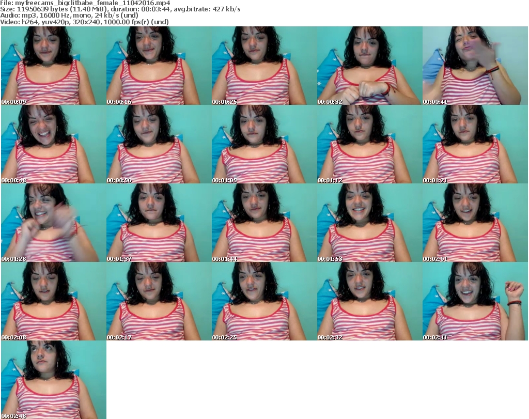Screen dimensions: 529x419
Task: Open the 00:00:56 frame
Action: tap(159, 144)
